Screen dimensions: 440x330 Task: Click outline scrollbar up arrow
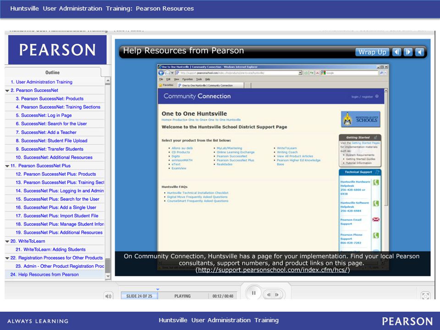(x=108, y=81)
